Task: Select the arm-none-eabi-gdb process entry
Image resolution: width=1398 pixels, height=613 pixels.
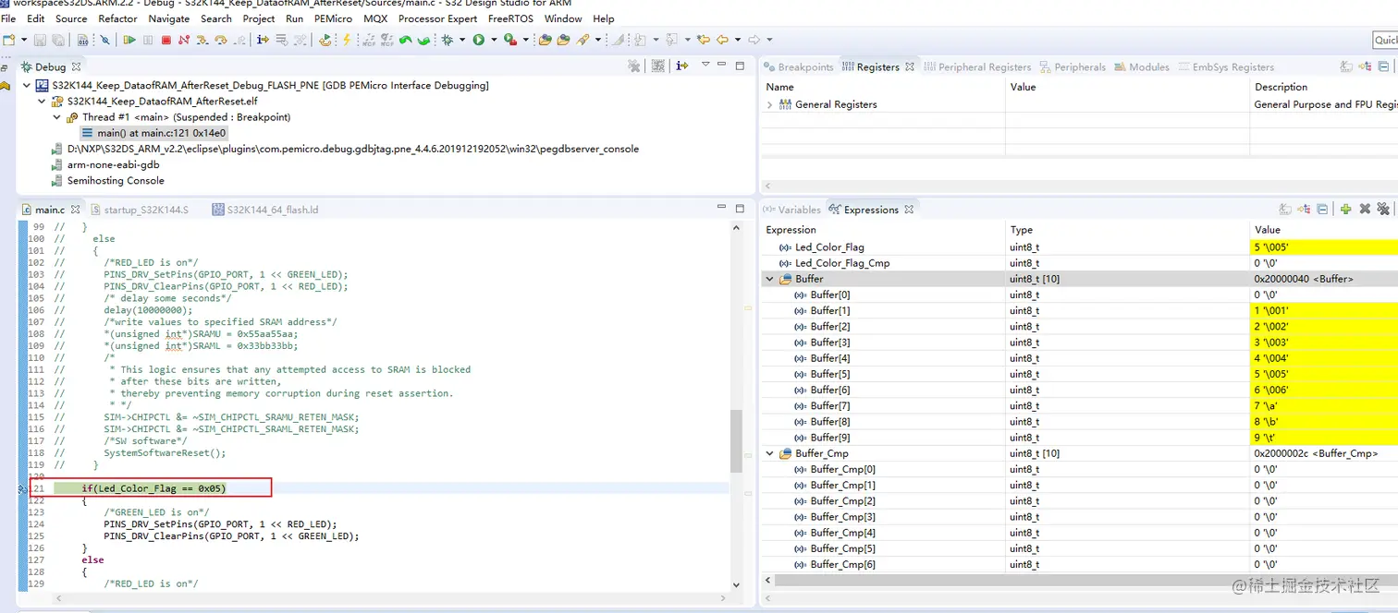Action: (106, 164)
